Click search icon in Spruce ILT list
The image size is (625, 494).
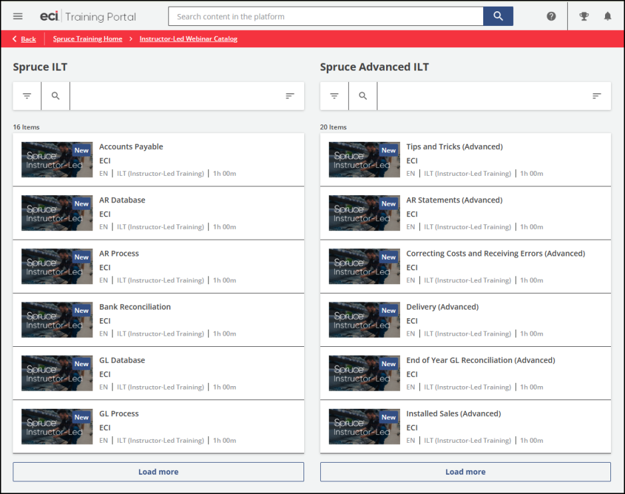(x=56, y=96)
